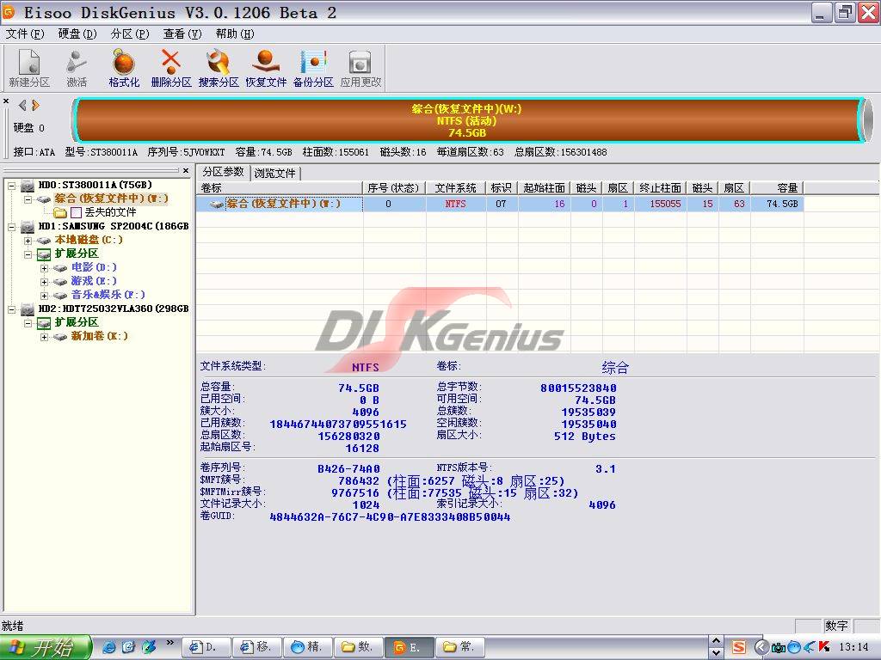Collapse the 综合(恢复文件中)(W:) tree node

tap(28, 199)
